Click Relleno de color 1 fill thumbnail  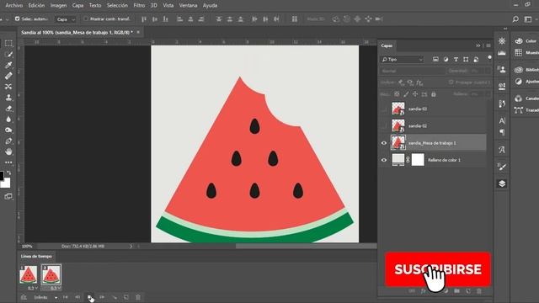(398, 160)
